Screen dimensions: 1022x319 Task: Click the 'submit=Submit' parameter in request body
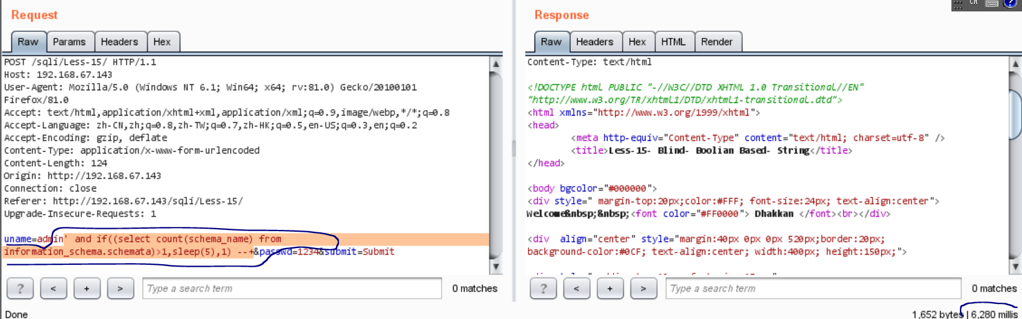pyautogui.click(x=360, y=252)
